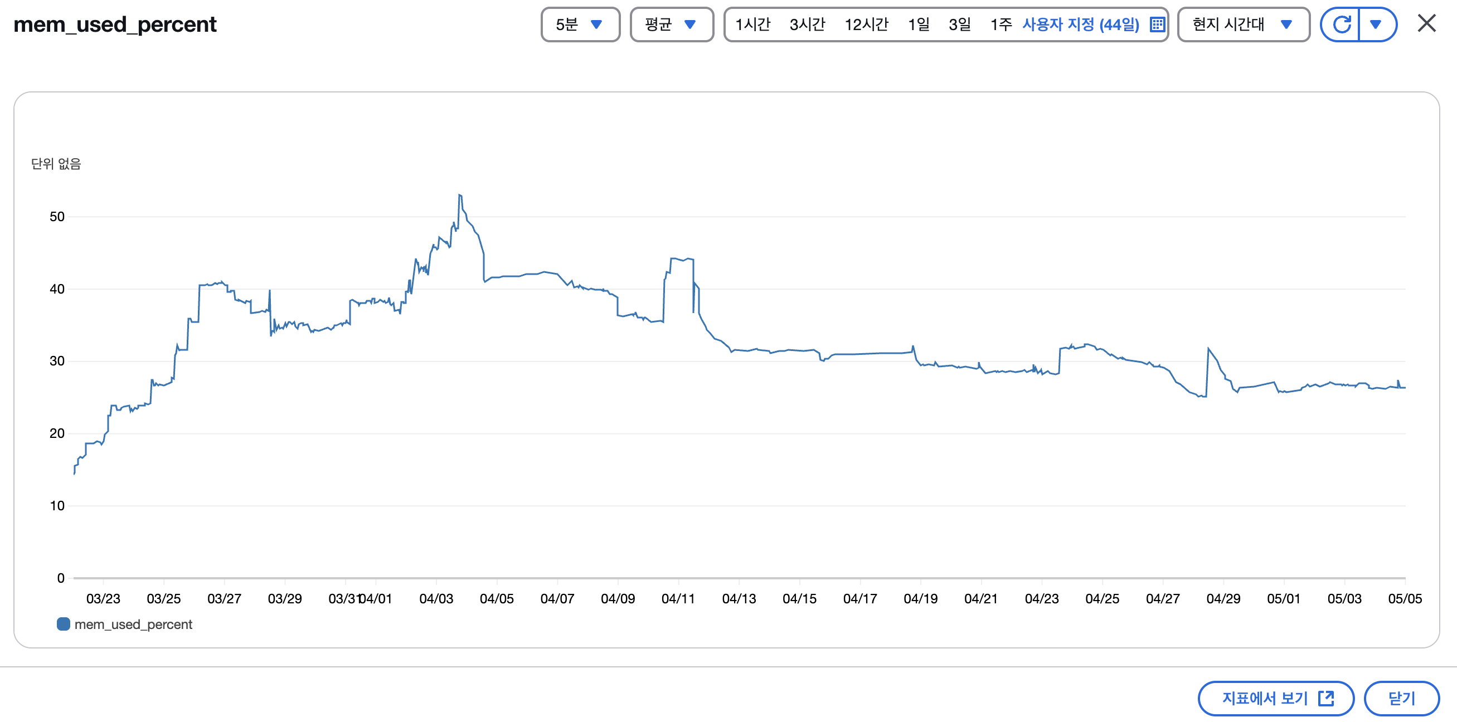Screen dimensions: 1457x722
Task: Open the refresh options dropdown arrow
Action: point(1376,25)
